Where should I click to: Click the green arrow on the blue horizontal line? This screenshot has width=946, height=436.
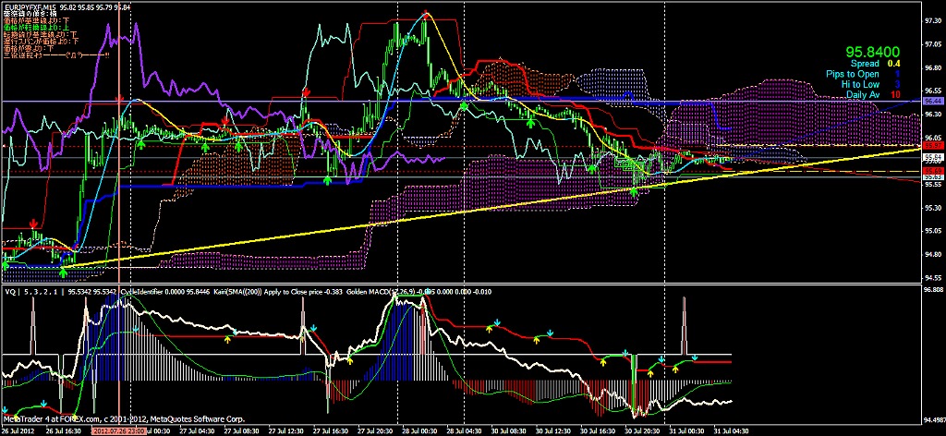pyautogui.click(x=465, y=106)
